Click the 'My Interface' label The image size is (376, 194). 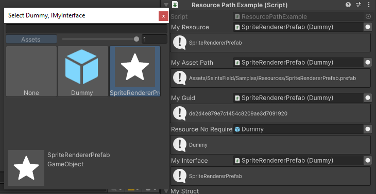pos(190,161)
